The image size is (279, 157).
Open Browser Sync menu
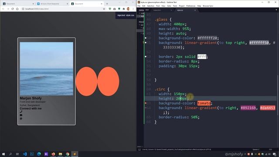coord(208,6)
